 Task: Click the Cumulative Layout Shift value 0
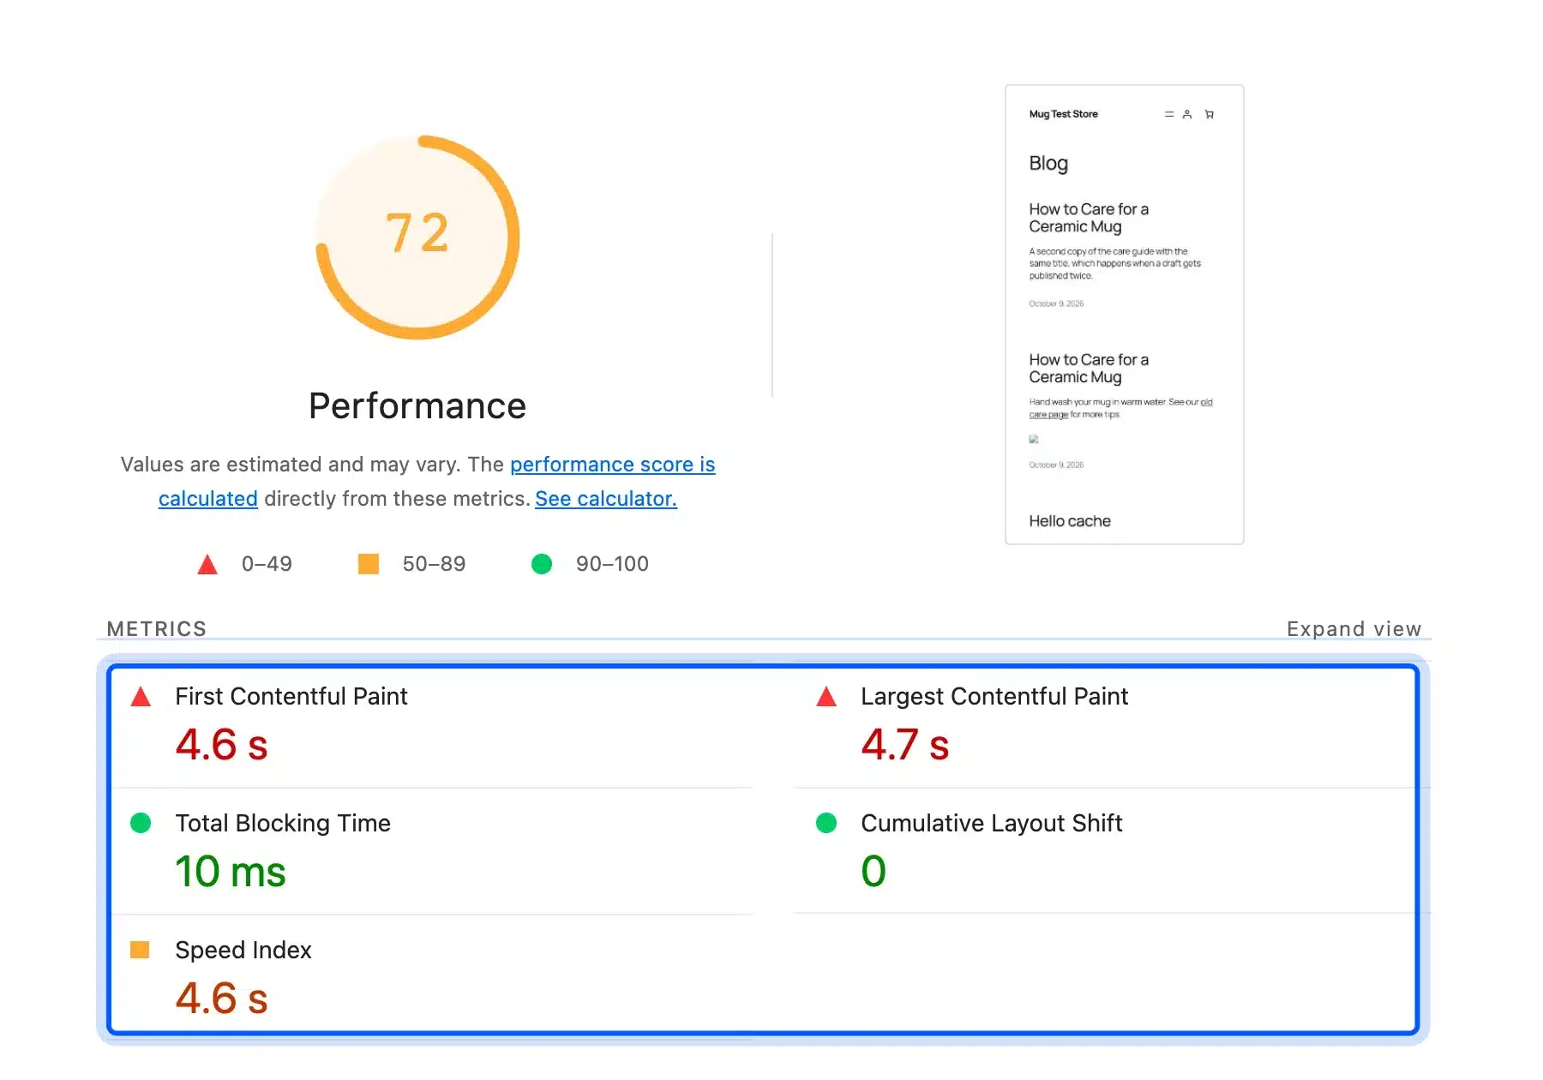(x=874, y=872)
